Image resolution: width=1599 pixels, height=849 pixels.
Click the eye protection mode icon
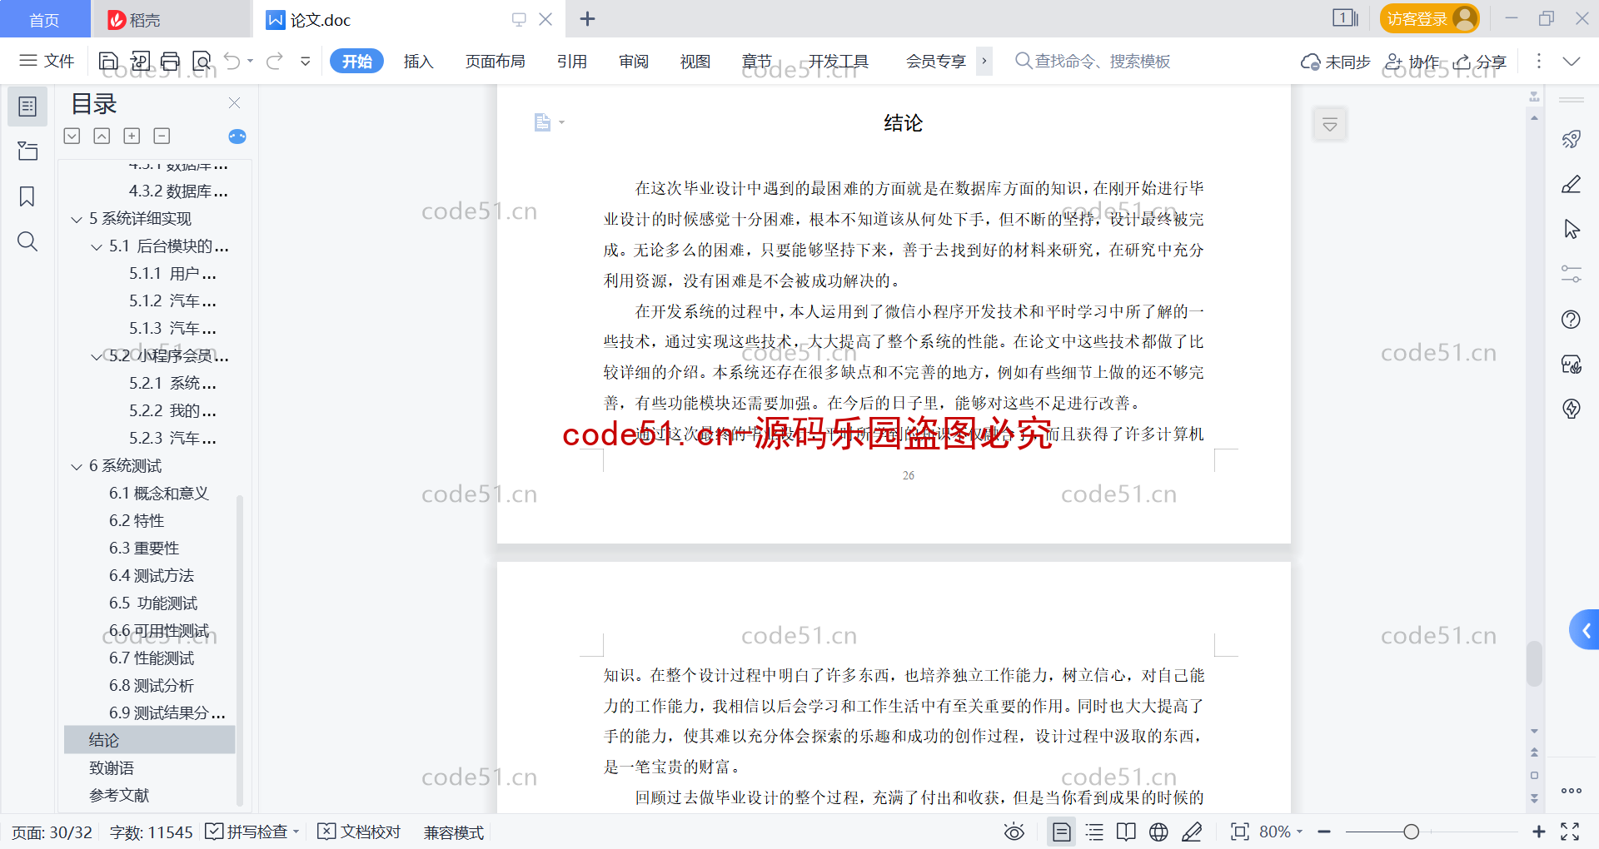tap(1014, 832)
